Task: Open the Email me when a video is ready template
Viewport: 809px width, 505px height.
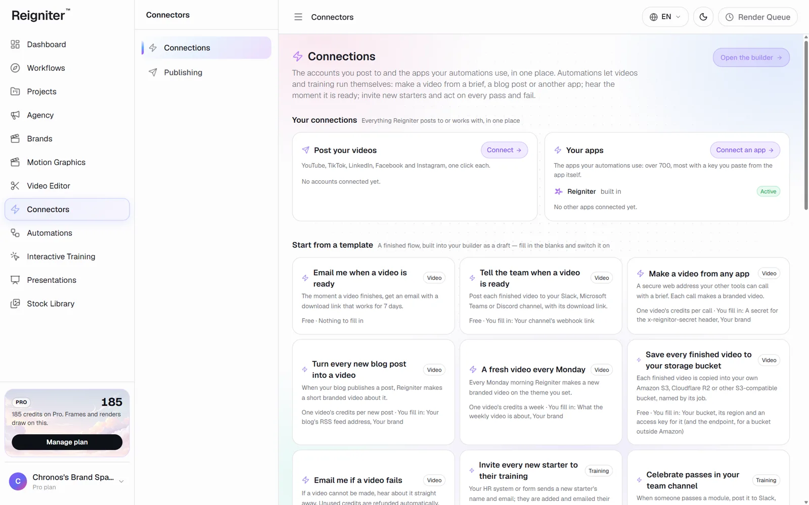Action: 374,296
